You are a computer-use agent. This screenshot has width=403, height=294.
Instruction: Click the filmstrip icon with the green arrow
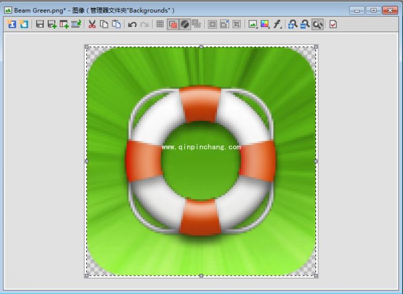(76, 24)
